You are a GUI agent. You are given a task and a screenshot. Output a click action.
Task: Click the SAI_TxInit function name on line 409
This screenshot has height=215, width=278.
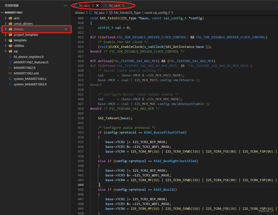pyautogui.click(x=109, y=18)
